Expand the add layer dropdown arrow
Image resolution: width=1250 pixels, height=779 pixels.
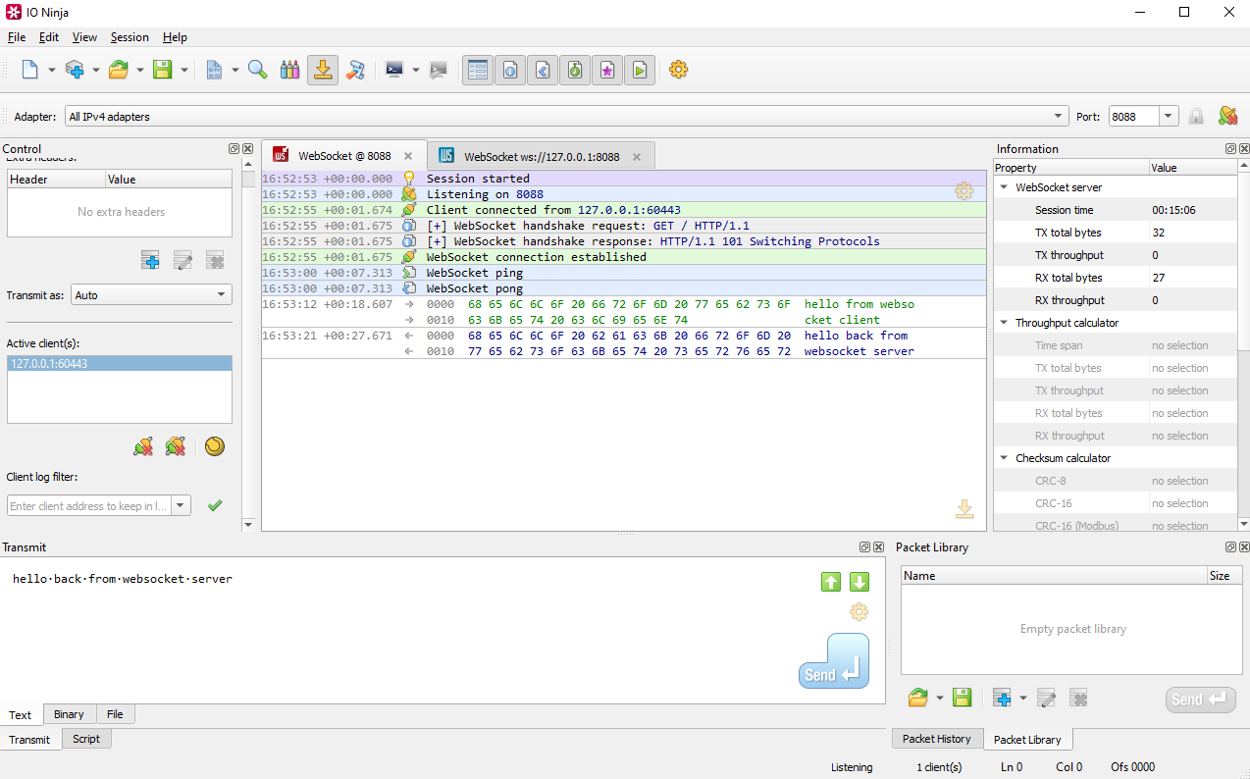[95, 70]
